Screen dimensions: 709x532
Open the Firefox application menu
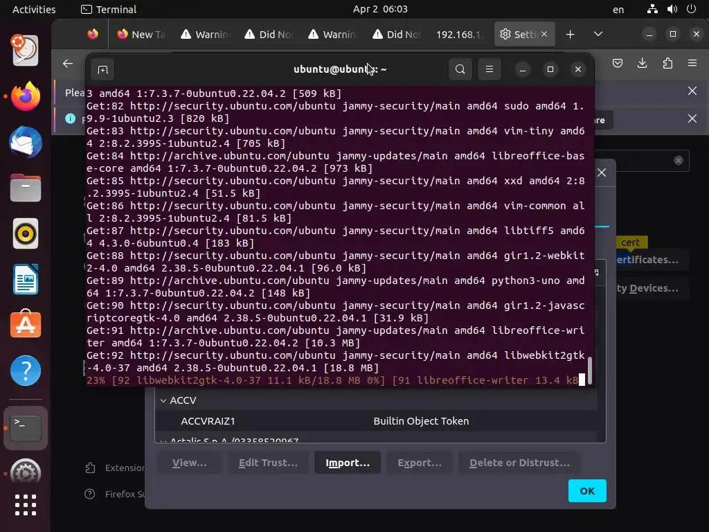coord(692,63)
